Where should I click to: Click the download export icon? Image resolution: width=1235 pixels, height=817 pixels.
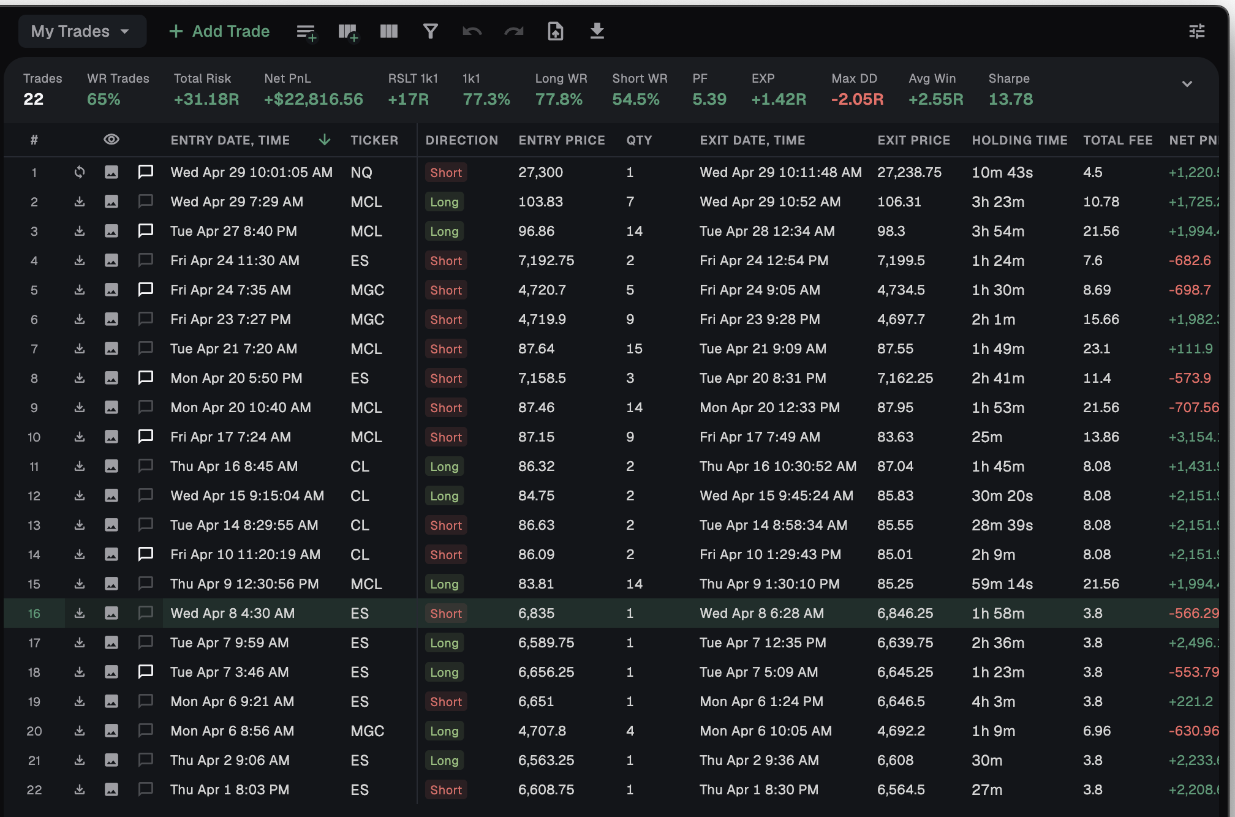click(x=597, y=31)
